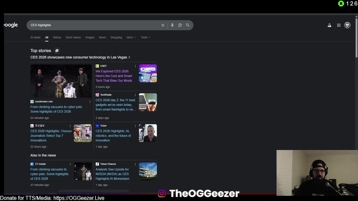Open Ticker 'AI, robotics' highlights article
This screenshot has width=358, height=201.
coord(113,136)
